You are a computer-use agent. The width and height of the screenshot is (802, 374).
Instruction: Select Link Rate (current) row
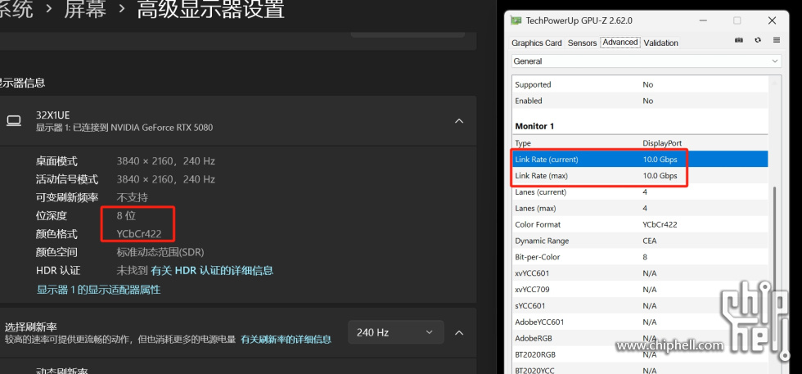(x=640, y=159)
